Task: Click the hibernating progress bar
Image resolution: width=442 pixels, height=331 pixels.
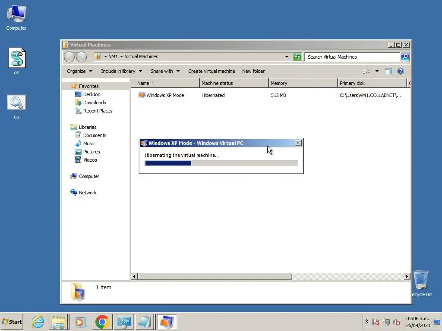Action: pos(221,163)
